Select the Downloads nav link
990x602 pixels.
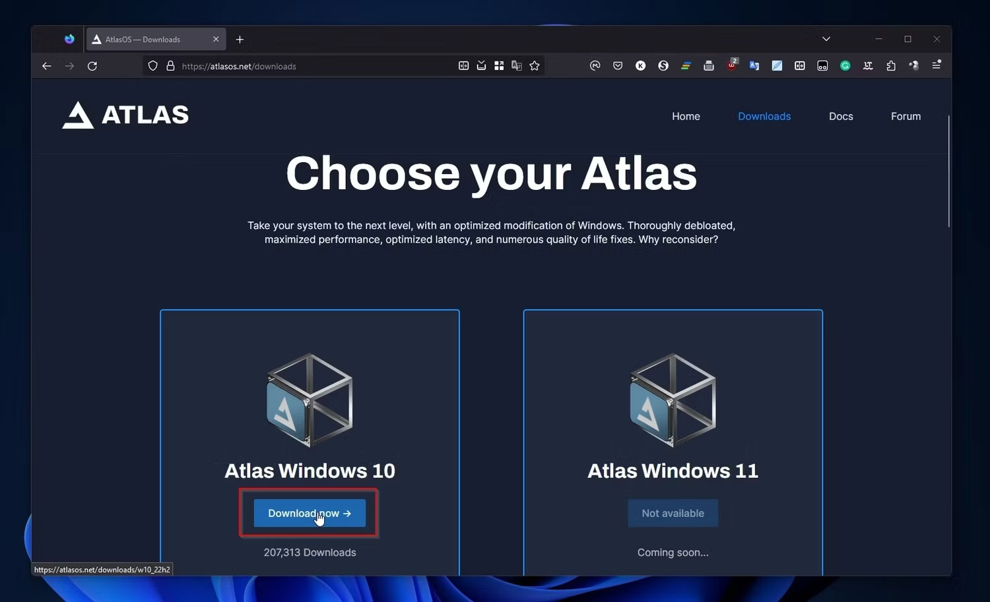click(764, 116)
